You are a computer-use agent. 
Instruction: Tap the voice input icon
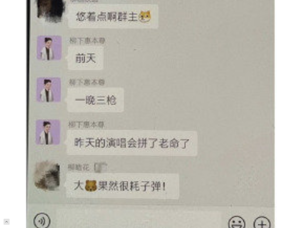(x=42, y=221)
